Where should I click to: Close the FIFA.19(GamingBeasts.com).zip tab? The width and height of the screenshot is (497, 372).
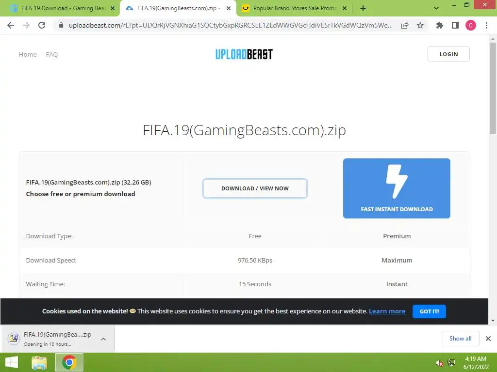(x=229, y=9)
